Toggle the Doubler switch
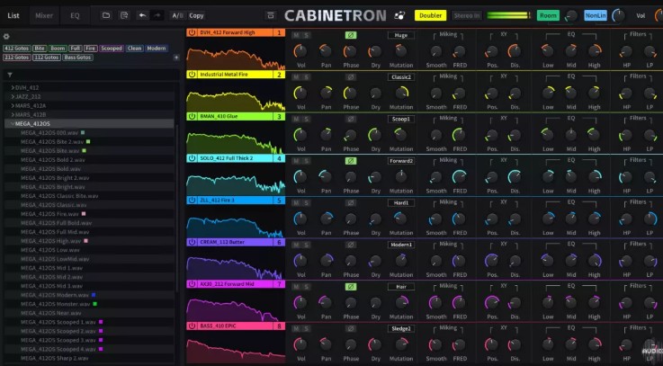Viewport: 663px width, 366px height. click(430, 15)
